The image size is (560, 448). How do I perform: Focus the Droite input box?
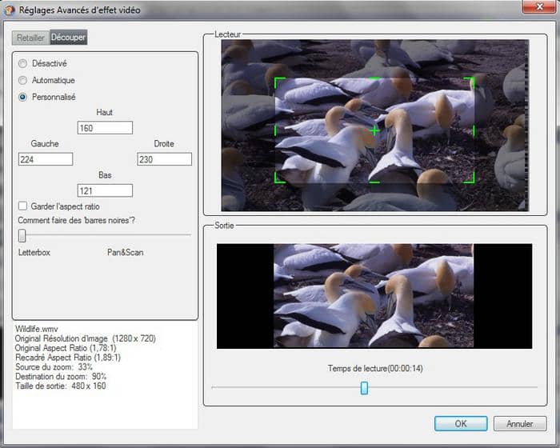pos(164,159)
